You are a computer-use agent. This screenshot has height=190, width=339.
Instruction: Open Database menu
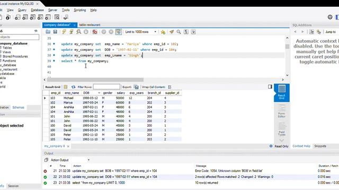pos(37,10)
